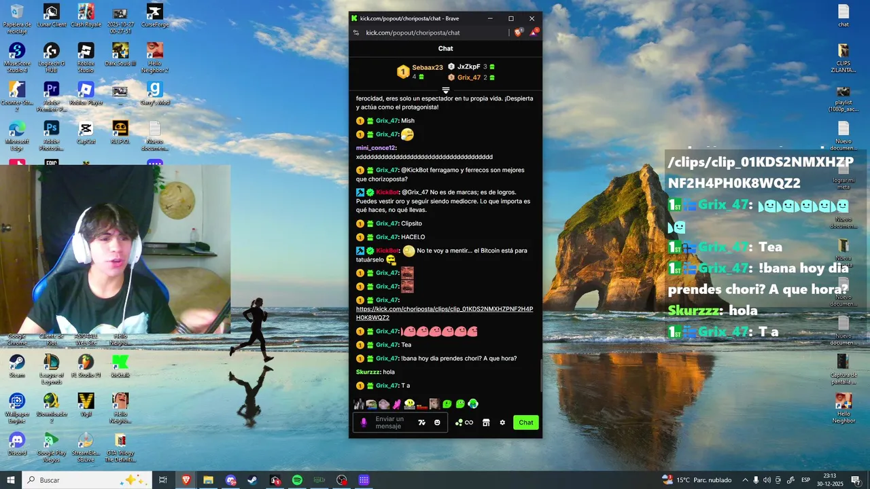Open Windows Start menu
The width and height of the screenshot is (870, 489).
(x=11, y=480)
